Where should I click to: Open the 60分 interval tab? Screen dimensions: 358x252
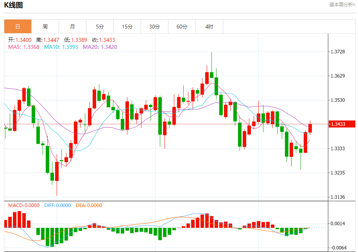click(x=182, y=27)
